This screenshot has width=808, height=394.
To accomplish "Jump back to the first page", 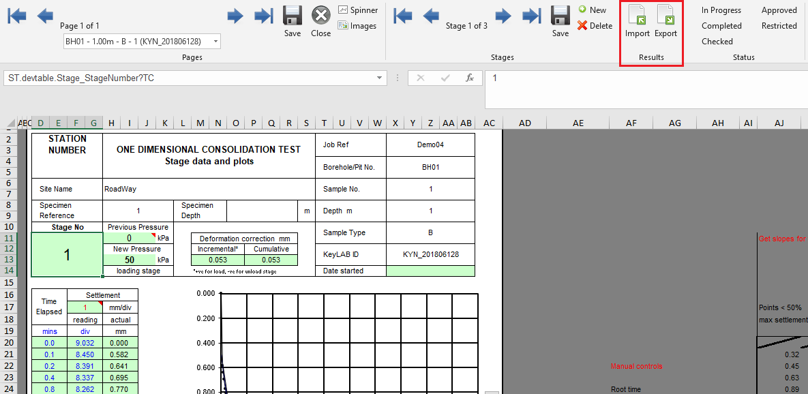I will [x=16, y=15].
